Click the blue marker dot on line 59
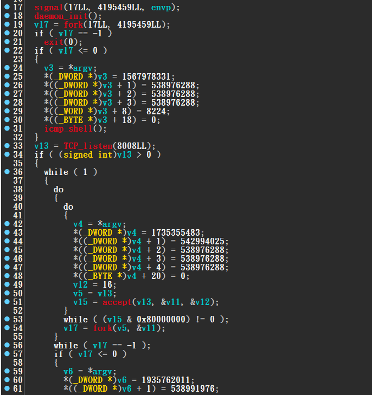Image resolution: width=372 pixels, height=395 pixels. 7,371
